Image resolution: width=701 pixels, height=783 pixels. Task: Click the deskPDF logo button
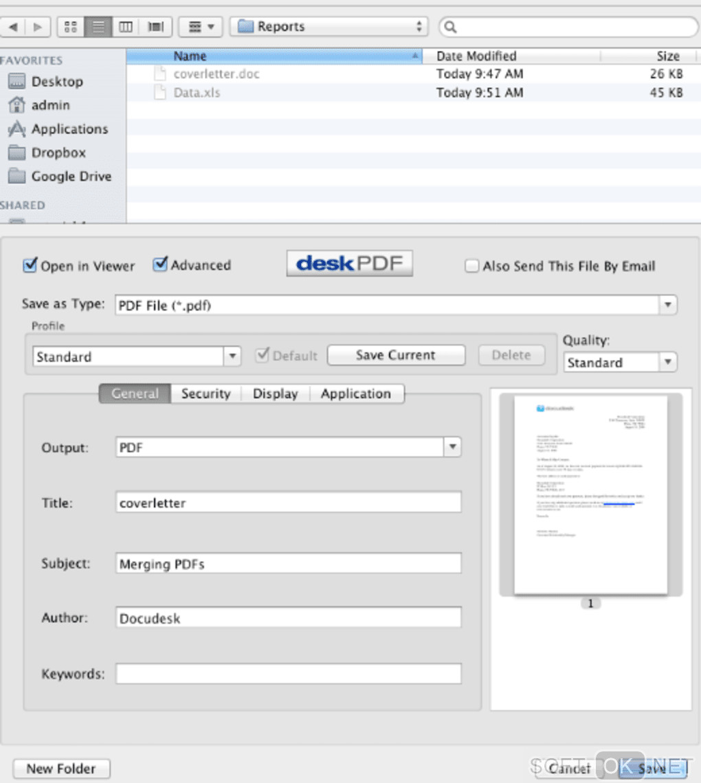coord(349,263)
